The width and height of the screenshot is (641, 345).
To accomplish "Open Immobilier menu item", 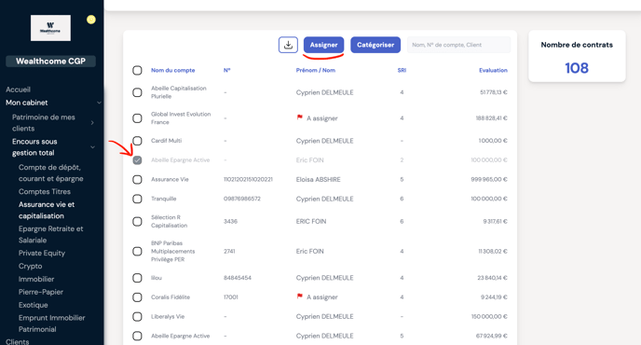I will (x=36, y=279).
